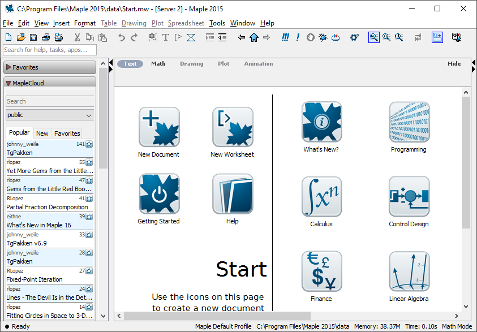Open the Control Design icon

pyautogui.click(x=409, y=196)
